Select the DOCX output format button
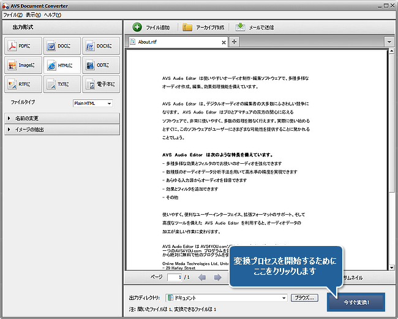This screenshot has height=319, width=398. [101, 46]
